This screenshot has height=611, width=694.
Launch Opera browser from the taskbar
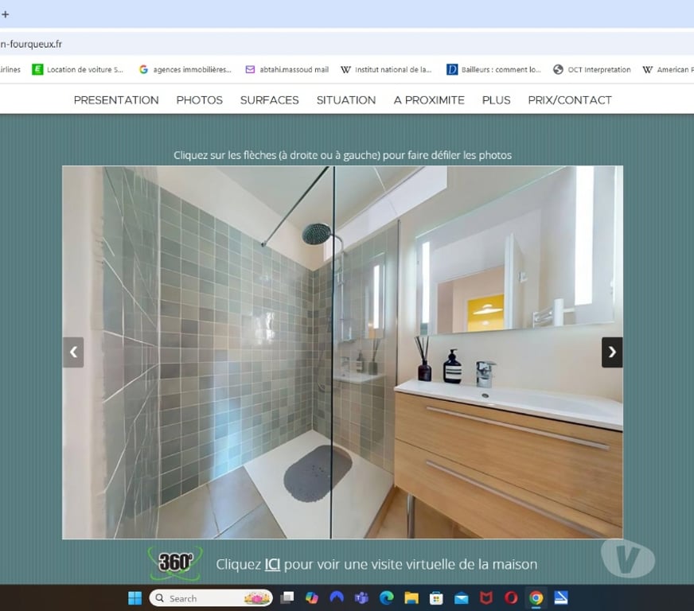pyautogui.click(x=511, y=597)
